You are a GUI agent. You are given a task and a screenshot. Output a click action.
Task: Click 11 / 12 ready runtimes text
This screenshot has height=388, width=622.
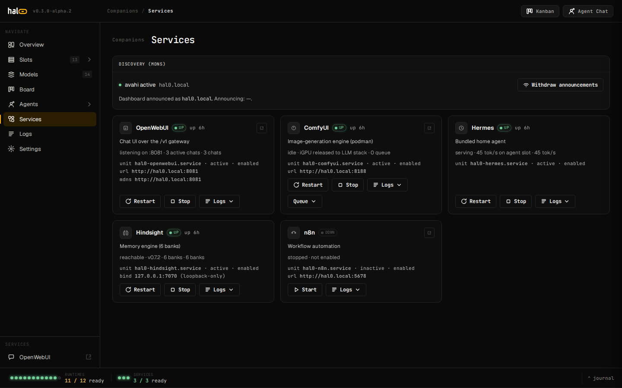pyautogui.click(x=85, y=381)
